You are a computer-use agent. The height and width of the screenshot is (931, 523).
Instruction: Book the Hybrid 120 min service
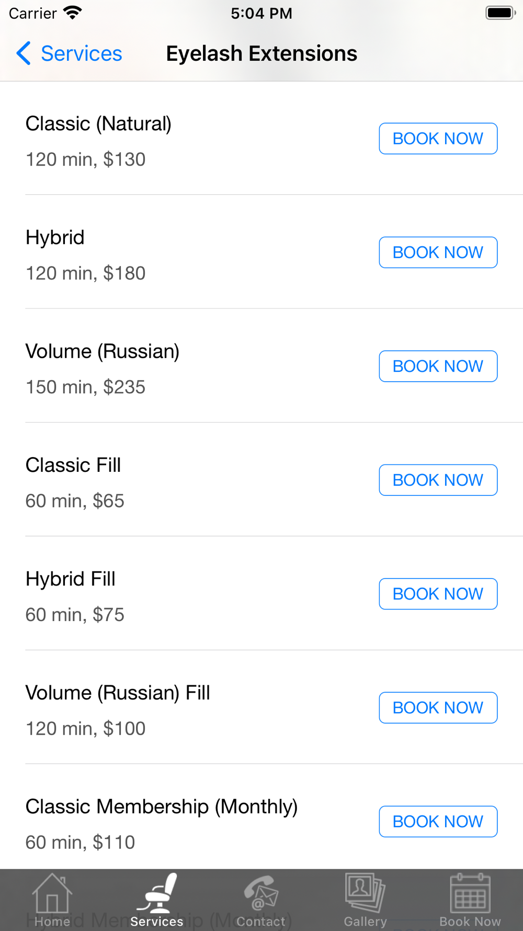tap(438, 252)
